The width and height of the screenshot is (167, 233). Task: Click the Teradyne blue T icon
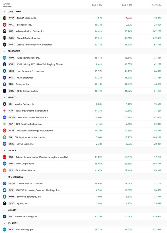coord(5,84)
